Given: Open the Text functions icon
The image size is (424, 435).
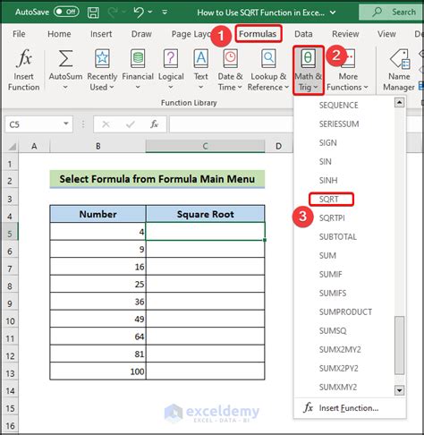Looking at the screenshot, I should click(x=201, y=58).
